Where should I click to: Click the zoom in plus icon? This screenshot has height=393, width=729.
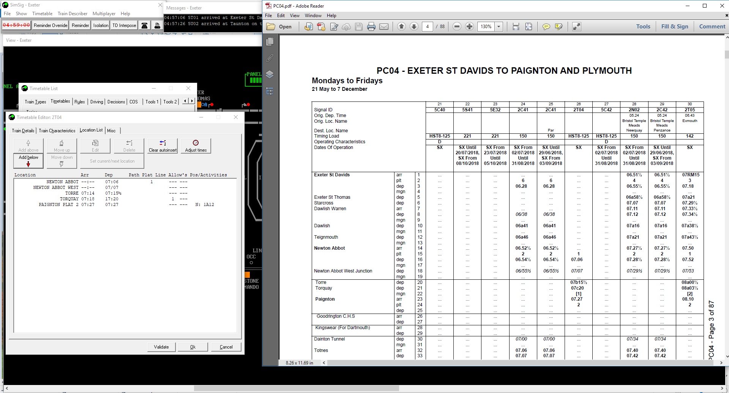470,26
